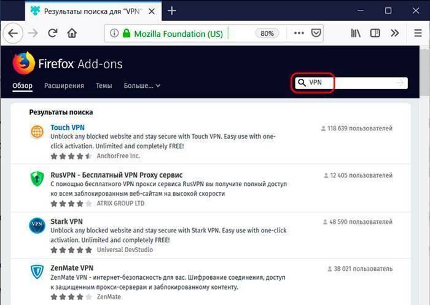Expand the Больше... dropdown menu
Viewport: 430px width, 305px height.
coord(142,85)
